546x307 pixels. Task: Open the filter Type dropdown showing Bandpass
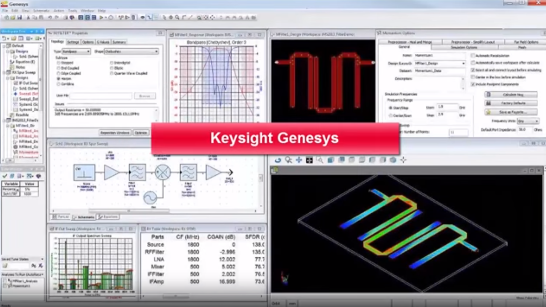(x=76, y=52)
